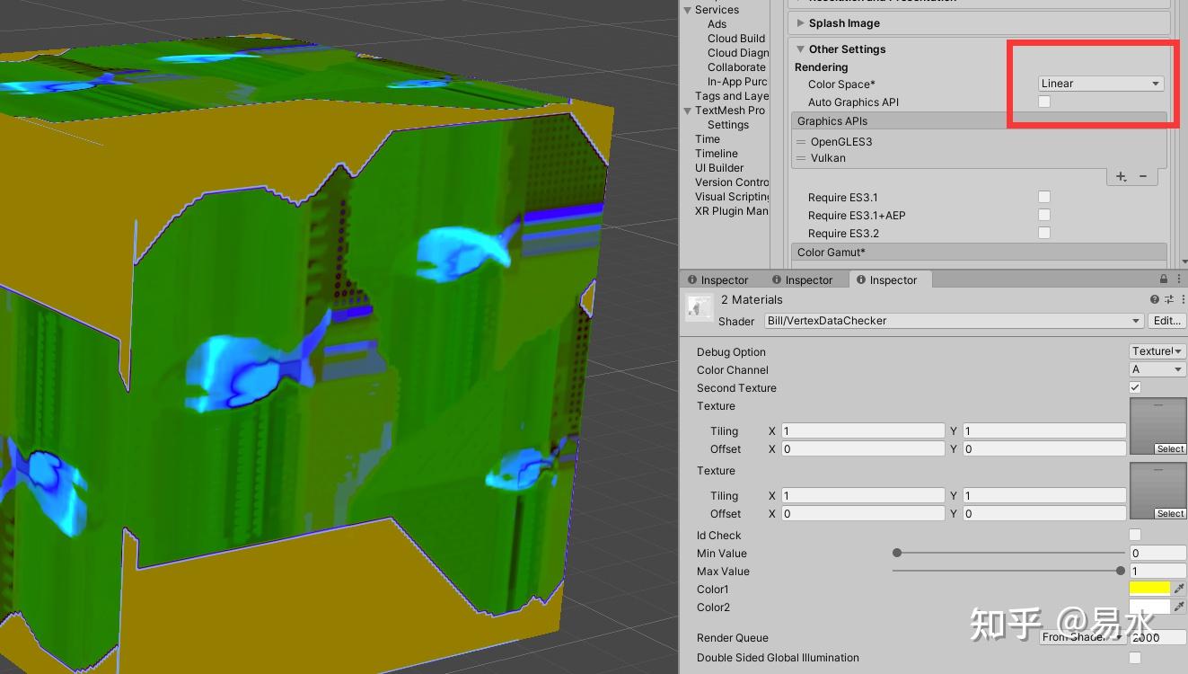Image resolution: width=1188 pixels, height=674 pixels.
Task: Toggle the Id Check checkbox
Action: coord(1134,535)
